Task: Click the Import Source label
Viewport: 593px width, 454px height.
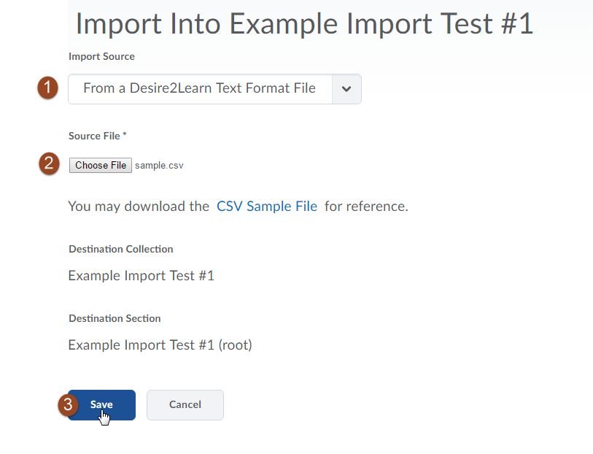Action: coord(101,56)
